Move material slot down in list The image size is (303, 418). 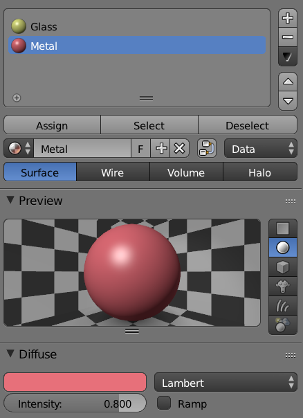coord(288,101)
